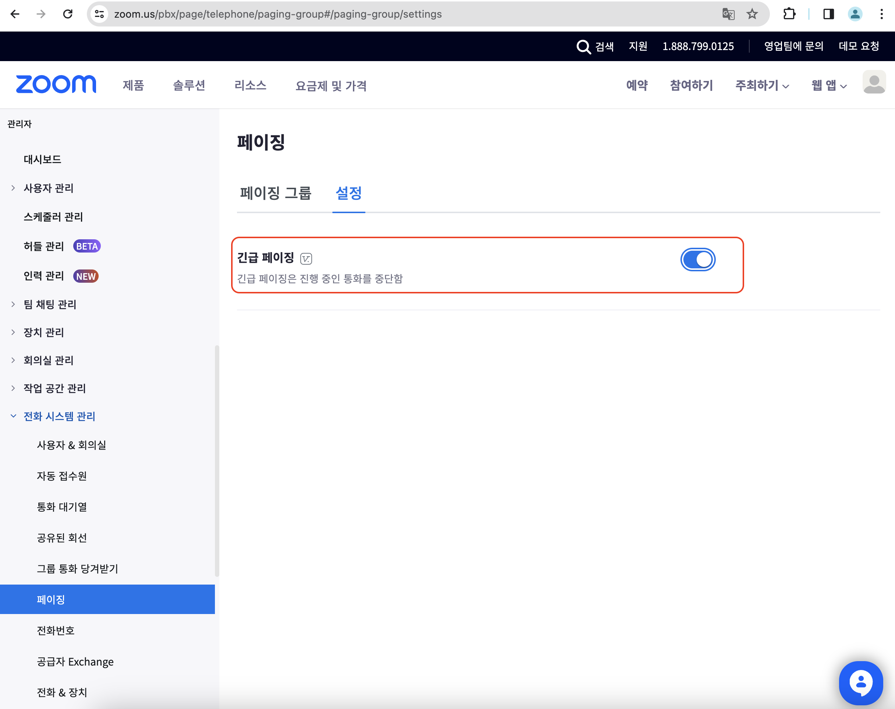Open 자동 접수원 submenu item

[x=62, y=476]
